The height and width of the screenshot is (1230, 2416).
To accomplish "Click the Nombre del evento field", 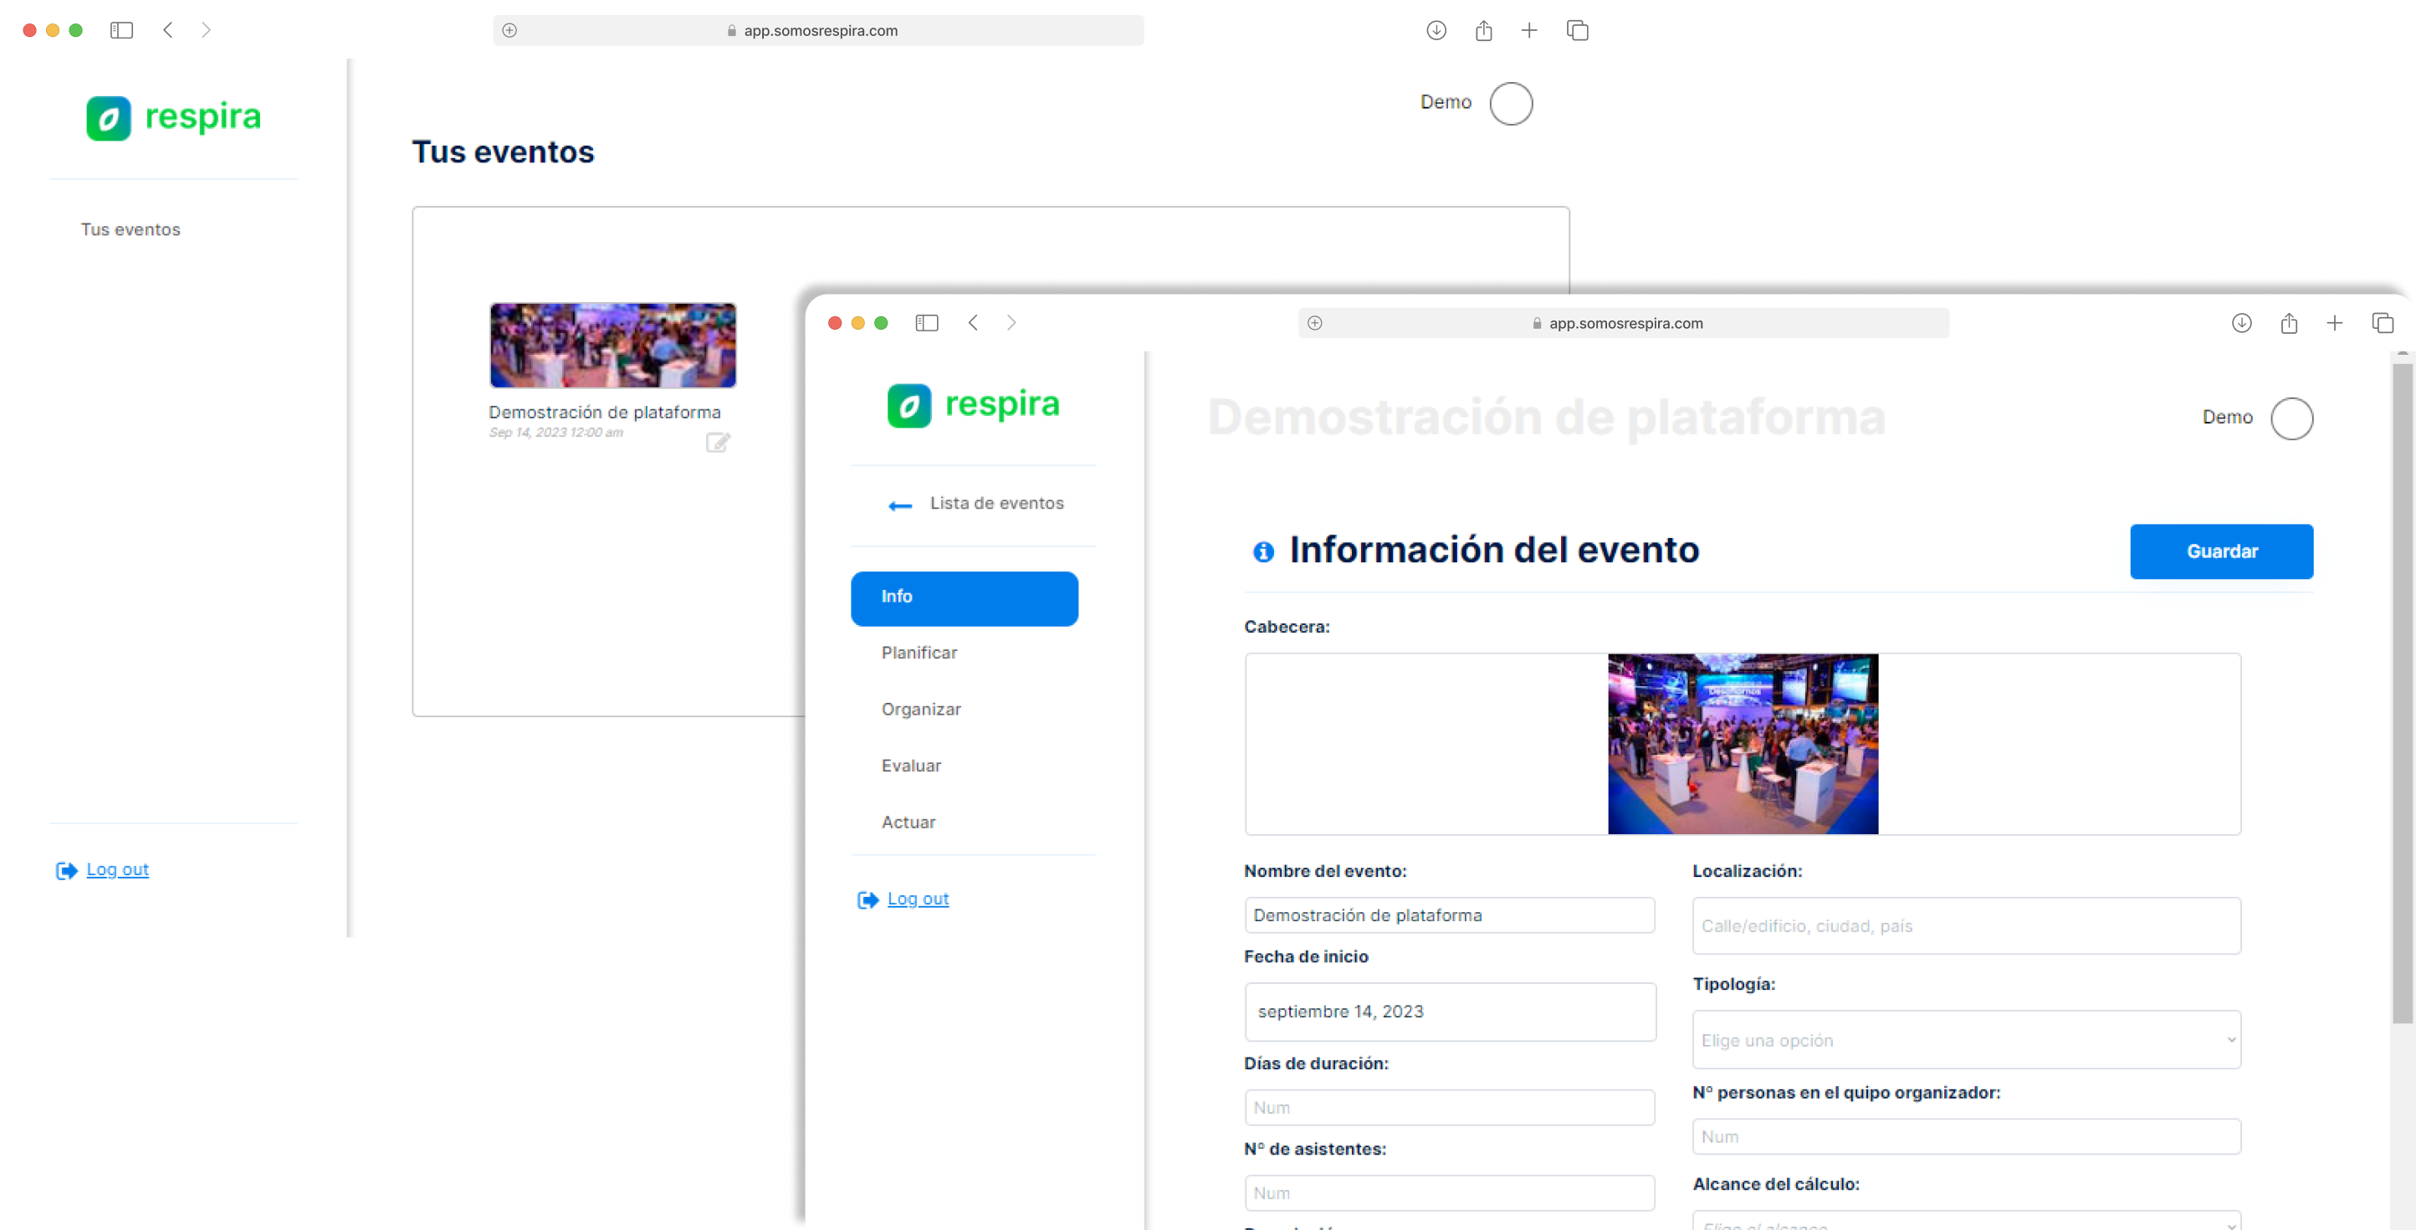I will tap(1449, 915).
